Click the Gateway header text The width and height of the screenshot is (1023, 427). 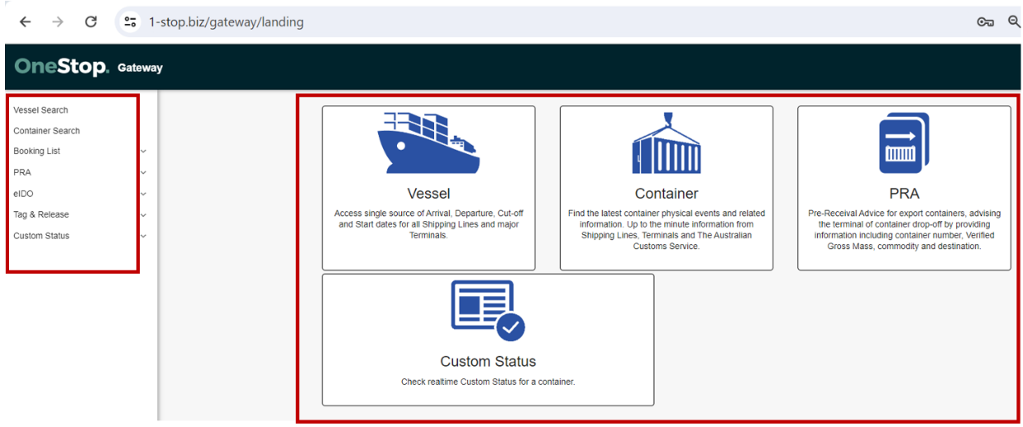[x=140, y=68]
